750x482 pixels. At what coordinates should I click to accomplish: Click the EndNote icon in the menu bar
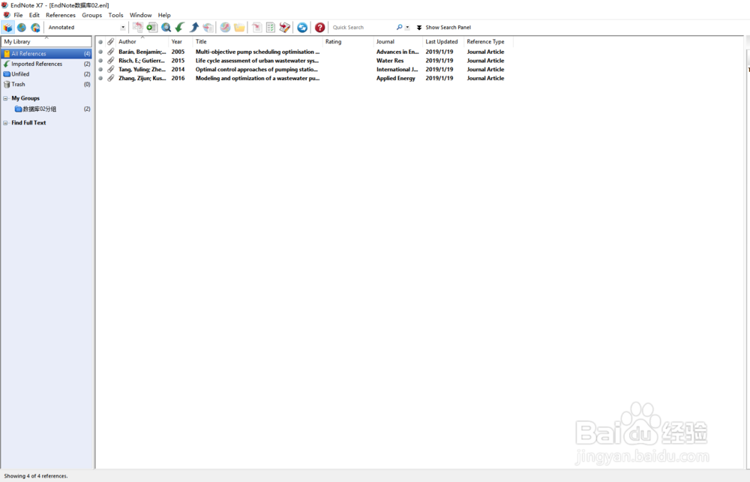pos(6,15)
